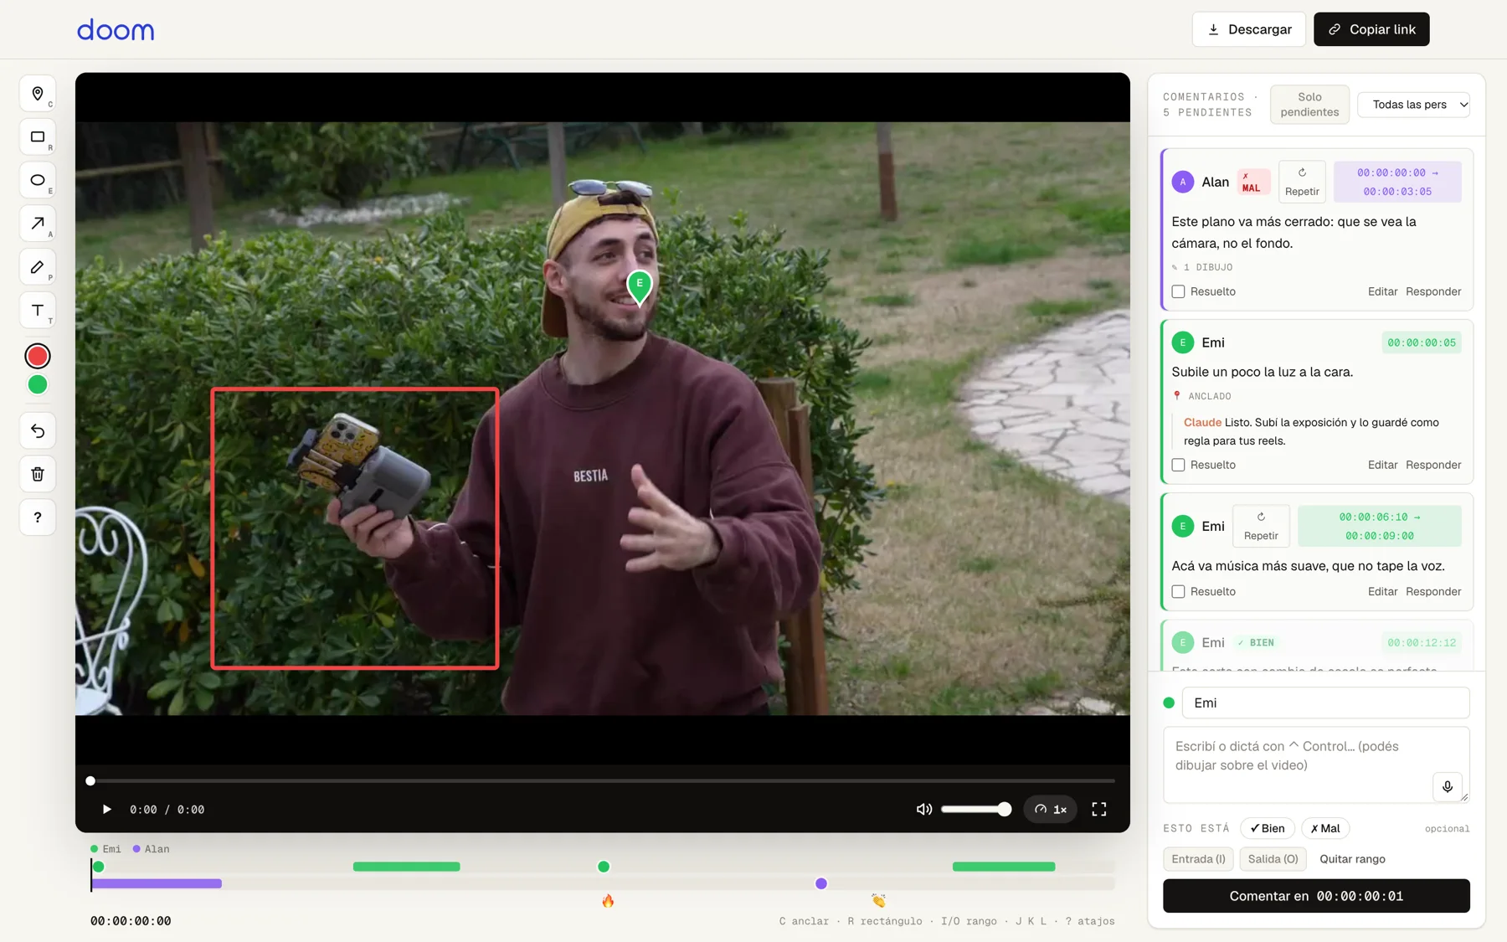
Task: Click the Copiar link button
Action: click(1371, 29)
